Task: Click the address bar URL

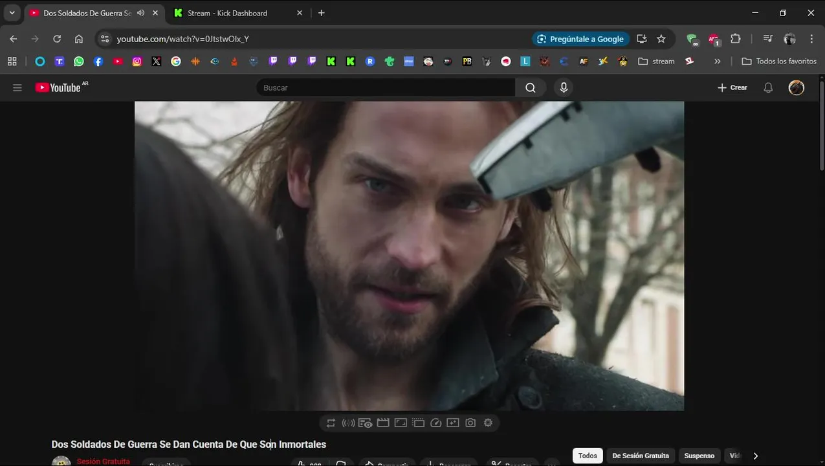Action: pyautogui.click(x=183, y=39)
